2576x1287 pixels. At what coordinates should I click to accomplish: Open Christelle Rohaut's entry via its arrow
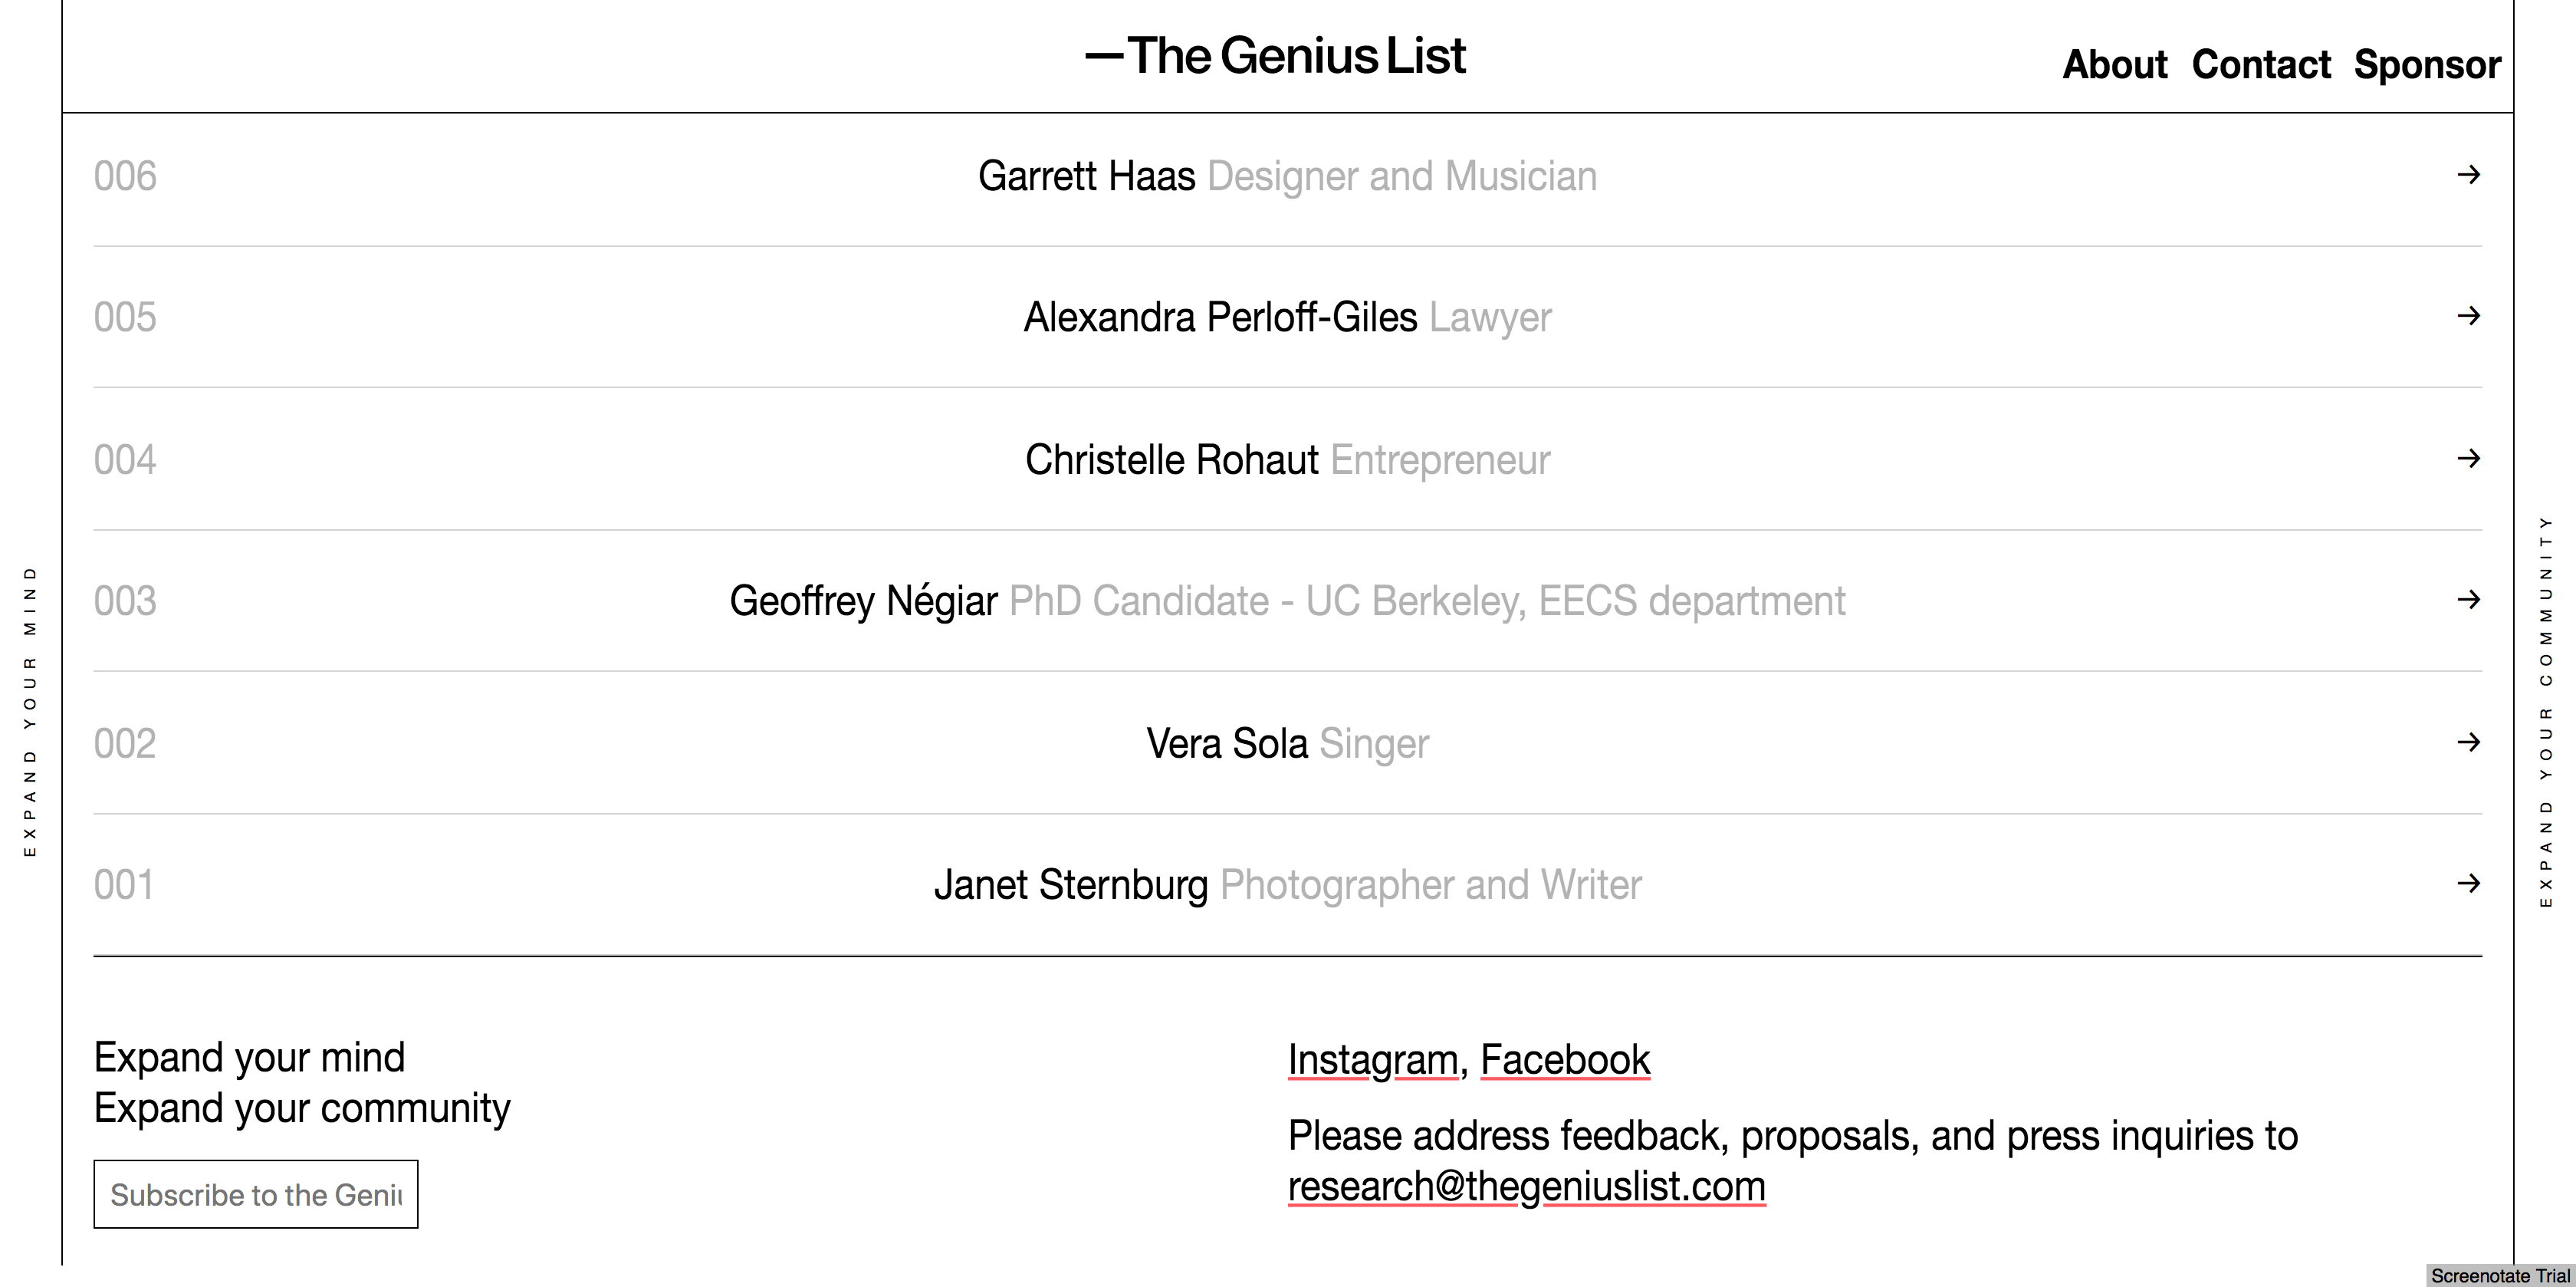pyautogui.click(x=2468, y=459)
